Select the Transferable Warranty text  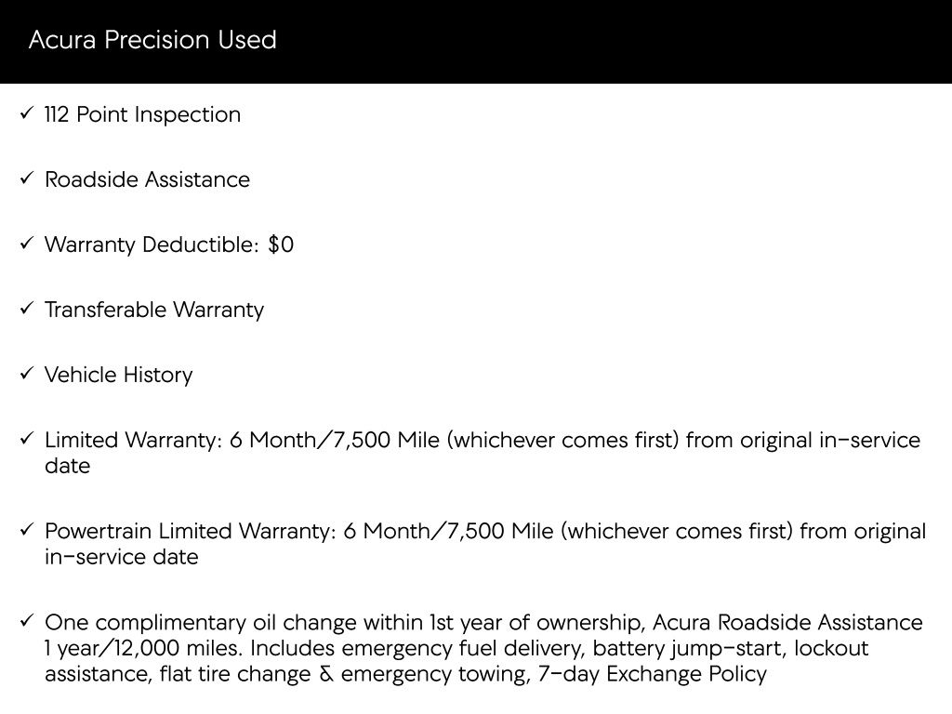point(154,310)
